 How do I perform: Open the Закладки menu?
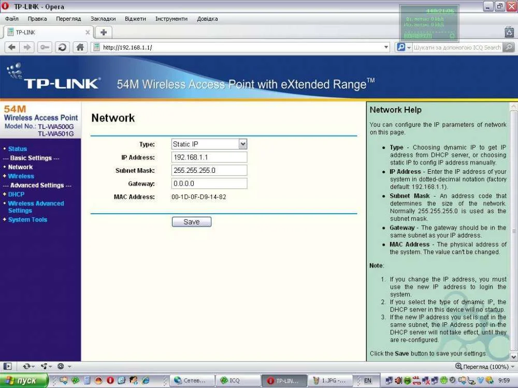(103, 19)
